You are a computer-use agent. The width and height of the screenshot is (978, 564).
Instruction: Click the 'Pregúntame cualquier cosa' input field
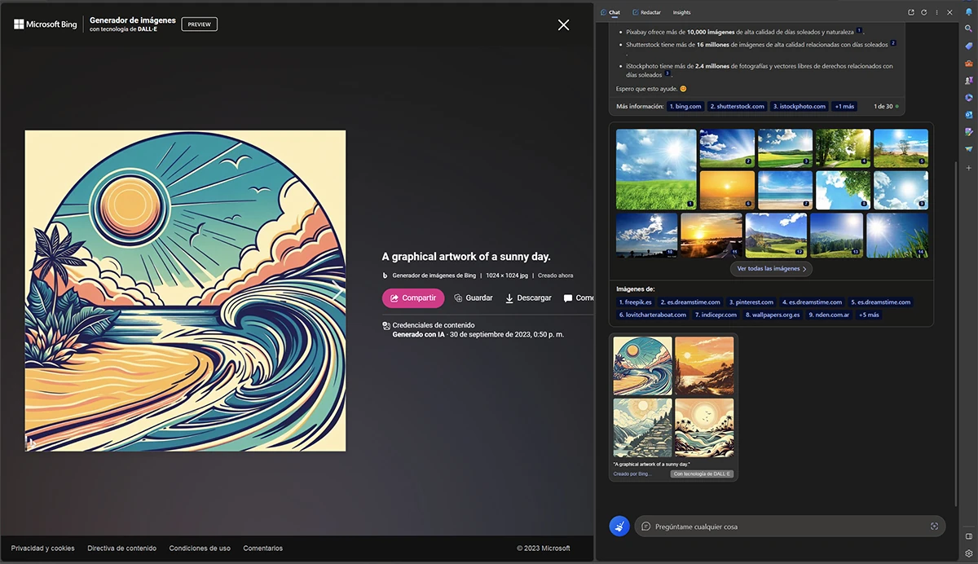(x=733, y=526)
